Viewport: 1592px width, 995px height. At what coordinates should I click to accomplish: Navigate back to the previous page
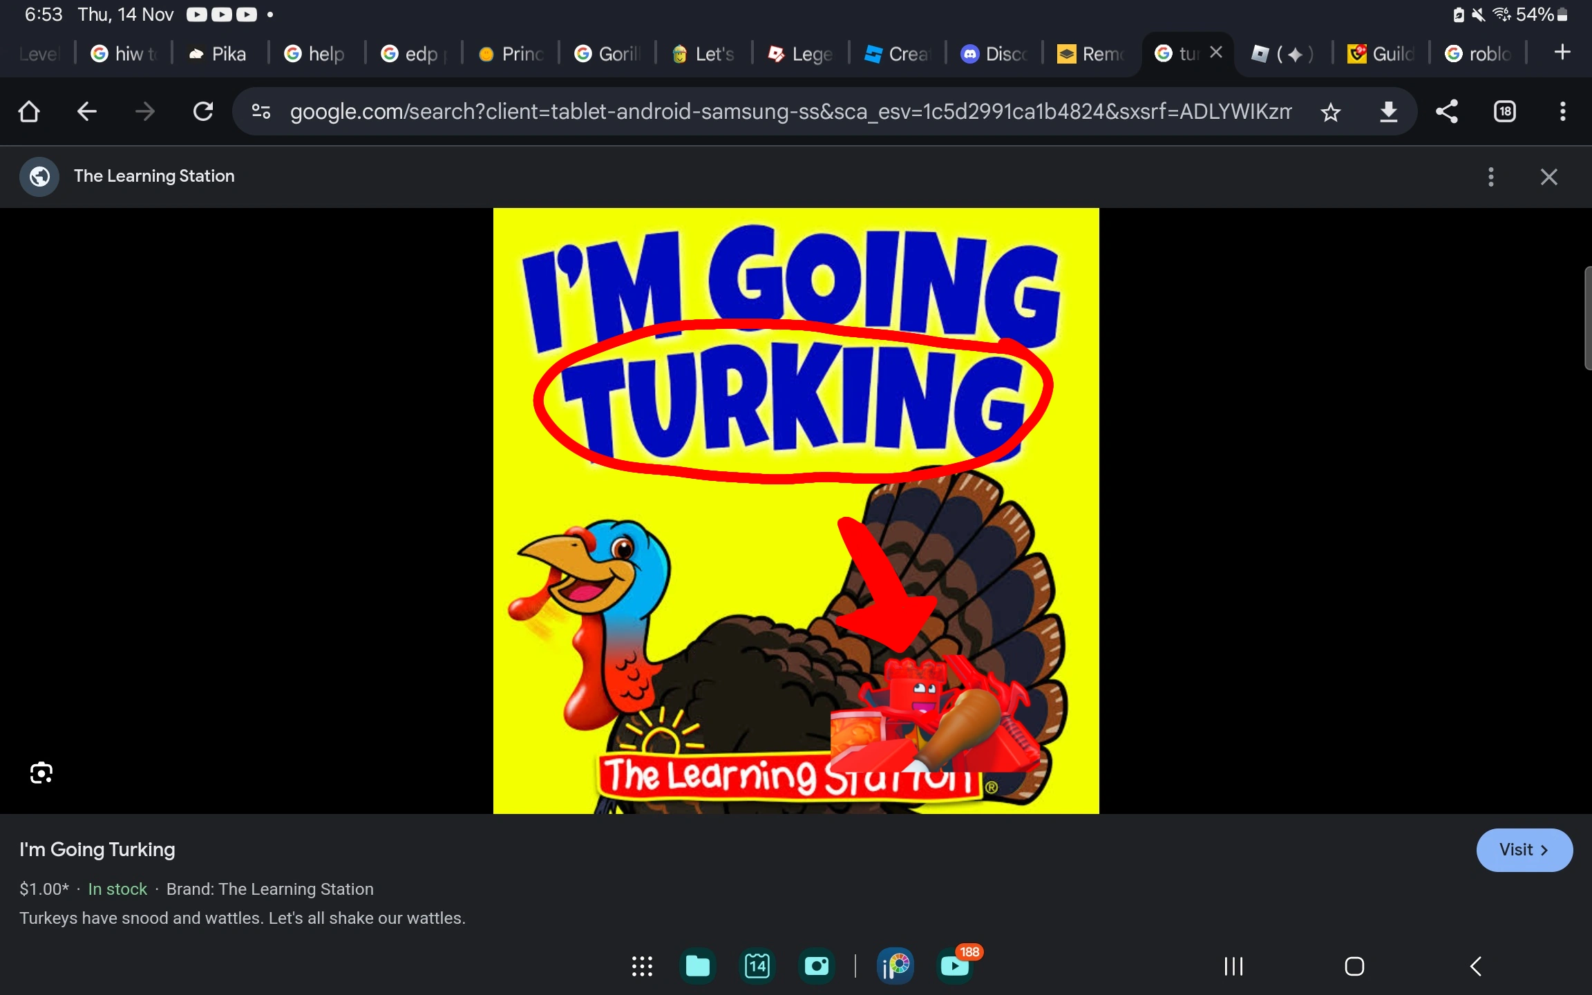[x=86, y=111]
